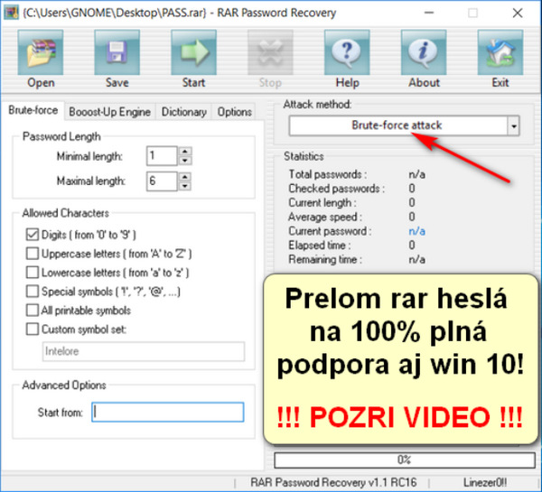Increase Minimal length with up arrow
The height and width of the screenshot is (492, 542).
[x=185, y=152]
